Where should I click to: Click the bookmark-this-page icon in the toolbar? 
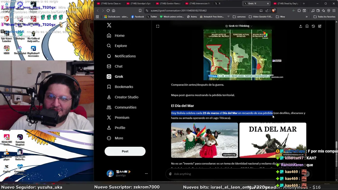pyautogui.click(x=140, y=11)
